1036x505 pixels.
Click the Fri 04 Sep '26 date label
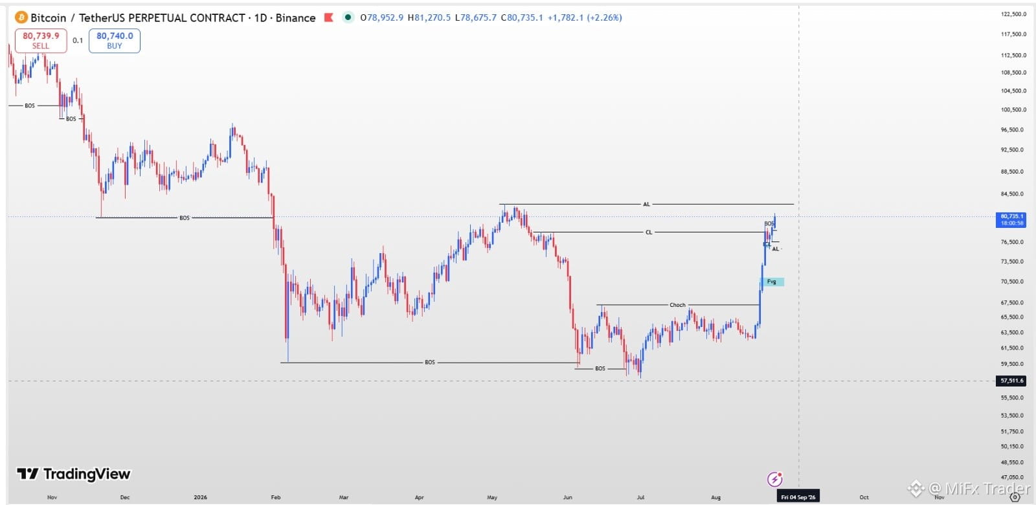tap(798, 497)
